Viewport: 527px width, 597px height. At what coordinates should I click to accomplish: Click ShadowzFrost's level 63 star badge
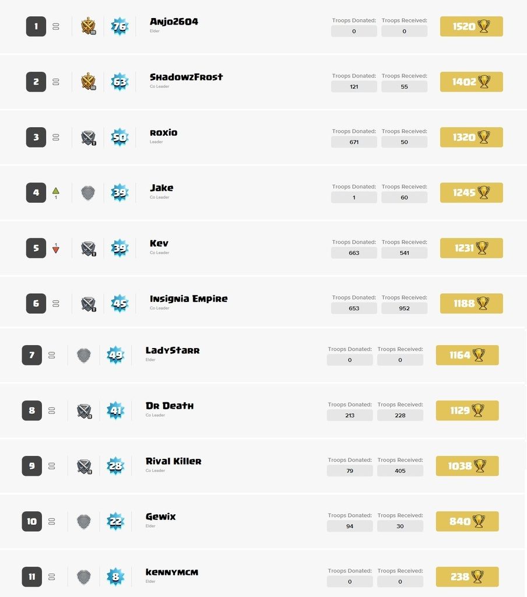pos(120,82)
